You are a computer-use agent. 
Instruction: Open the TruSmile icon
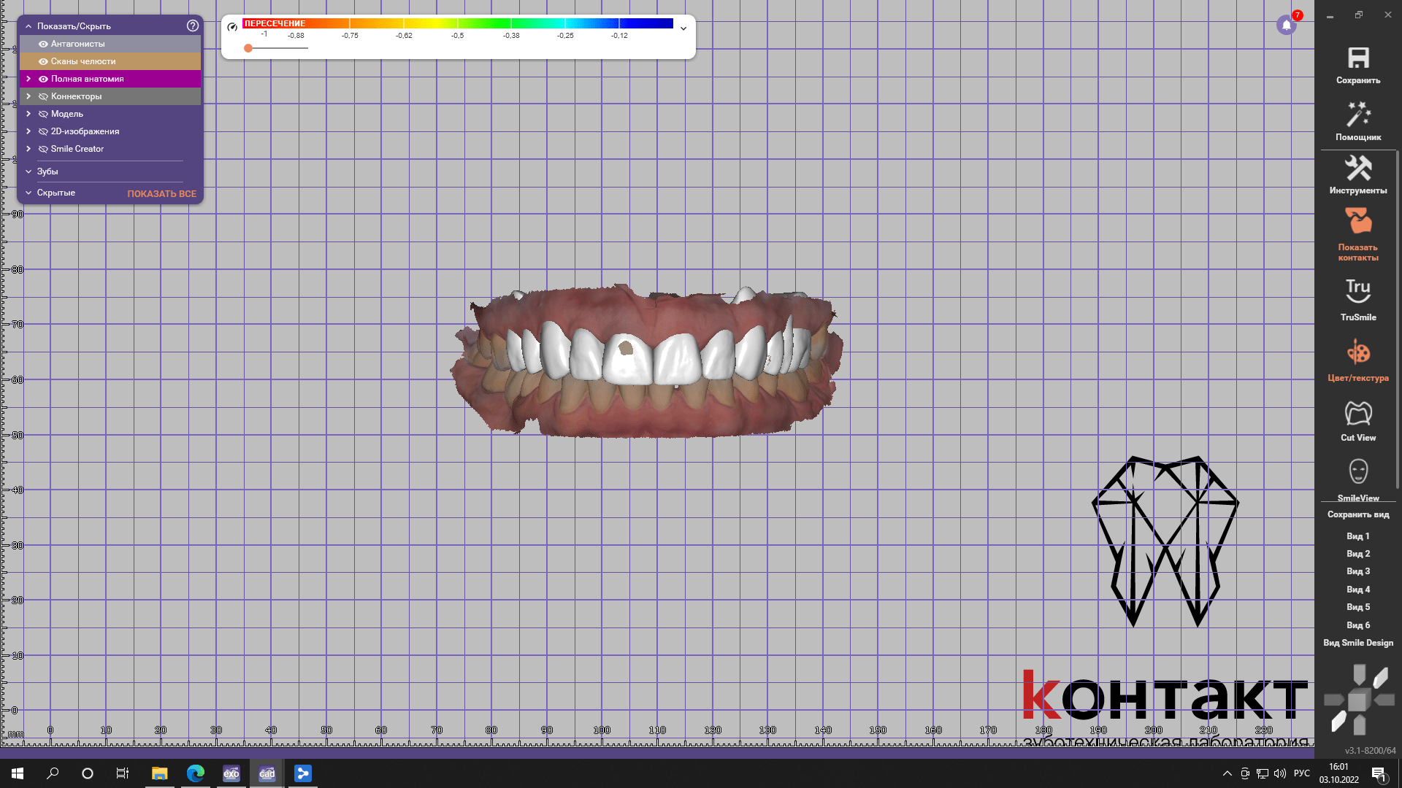(1358, 290)
